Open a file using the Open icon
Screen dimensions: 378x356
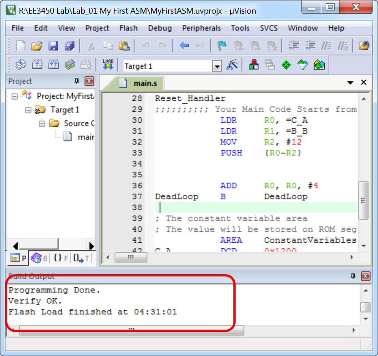click(x=37, y=45)
